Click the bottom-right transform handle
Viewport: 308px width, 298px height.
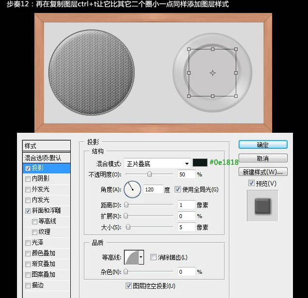click(236, 96)
